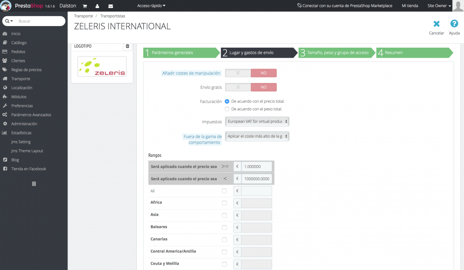Click the Administración gear icon

(5, 124)
